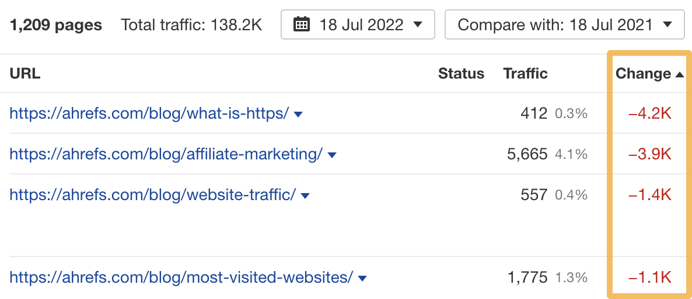Image resolution: width=692 pixels, height=299 pixels.
Task: Click the 5,665 traffic value
Action: point(527,154)
